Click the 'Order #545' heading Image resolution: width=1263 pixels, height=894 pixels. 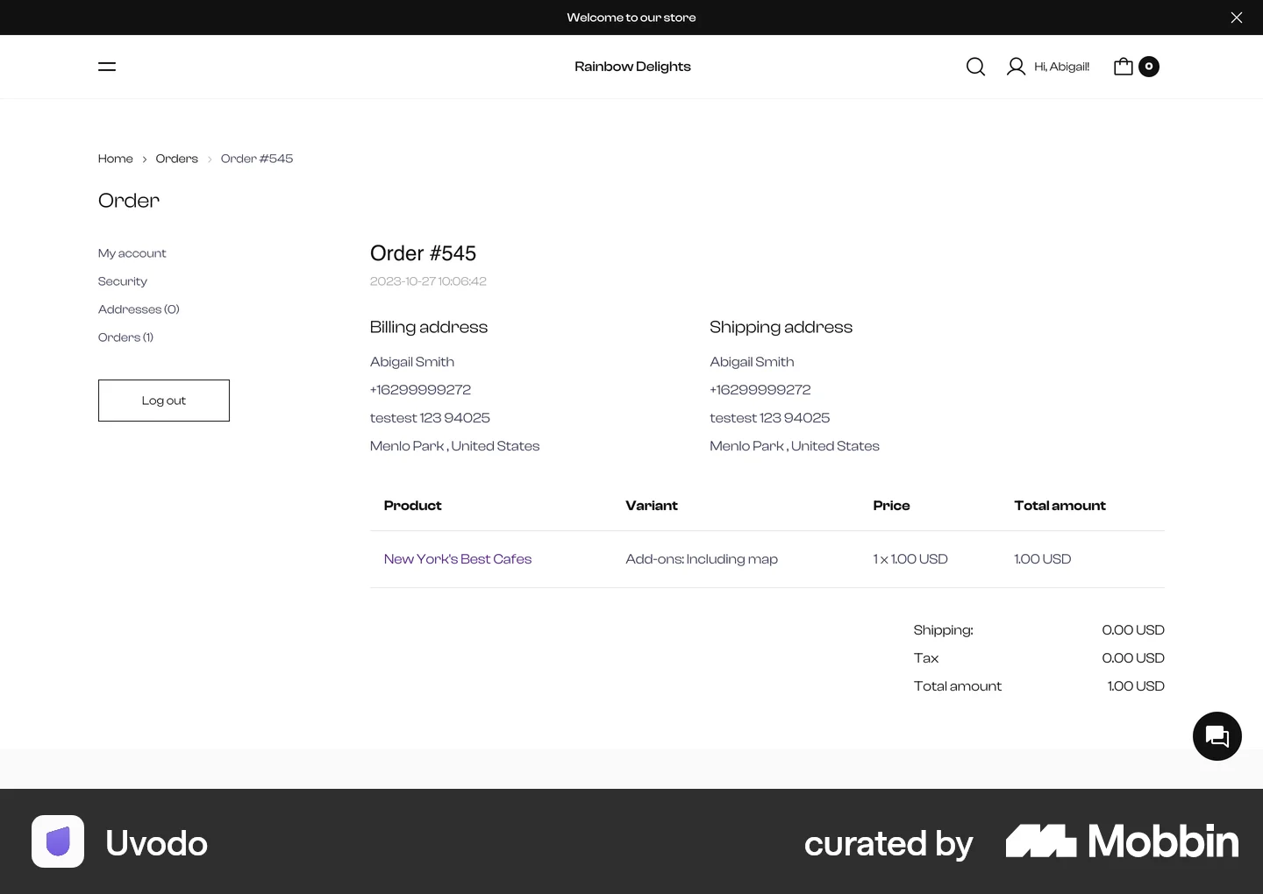tap(423, 253)
